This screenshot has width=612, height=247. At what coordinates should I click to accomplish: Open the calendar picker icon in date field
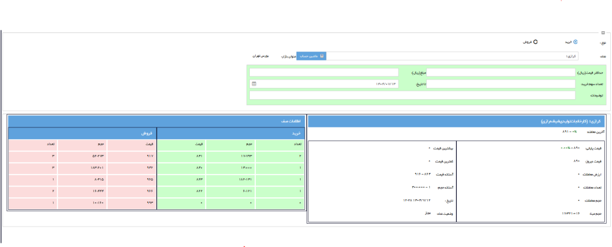tap(253, 84)
